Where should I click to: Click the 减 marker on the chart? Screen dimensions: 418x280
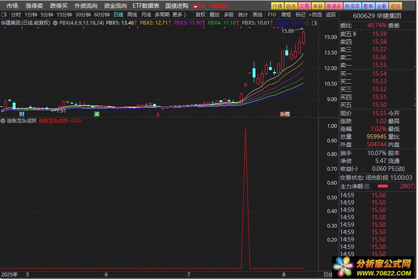(x=97, y=114)
